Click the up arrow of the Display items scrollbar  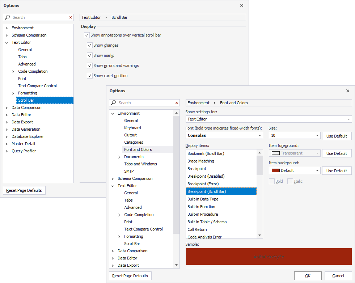[259, 153]
